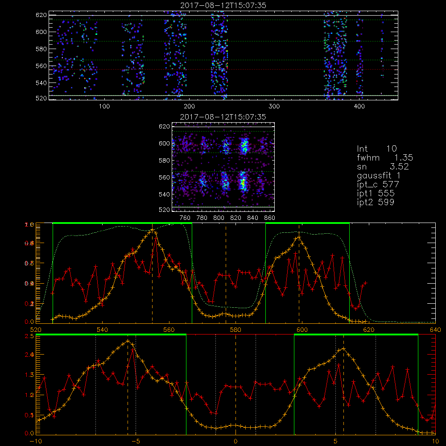Click the 'gaussfit 1' readout text

coord(379,175)
